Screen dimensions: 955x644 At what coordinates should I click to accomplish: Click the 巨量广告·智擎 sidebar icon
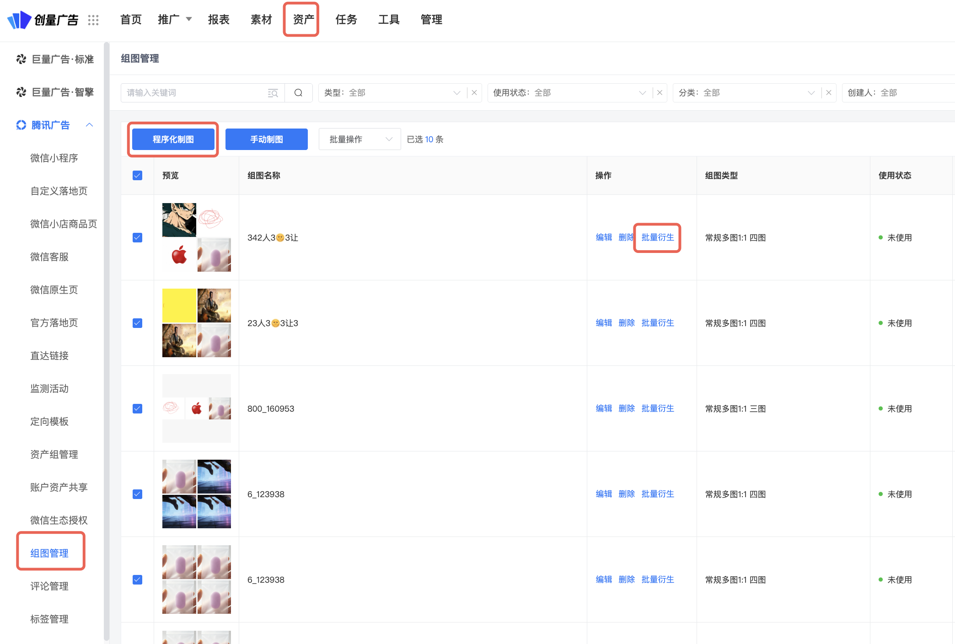(21, 92)
